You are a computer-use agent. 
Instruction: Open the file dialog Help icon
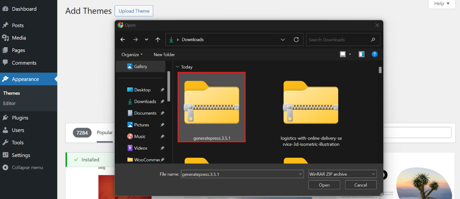click(375, 54)
